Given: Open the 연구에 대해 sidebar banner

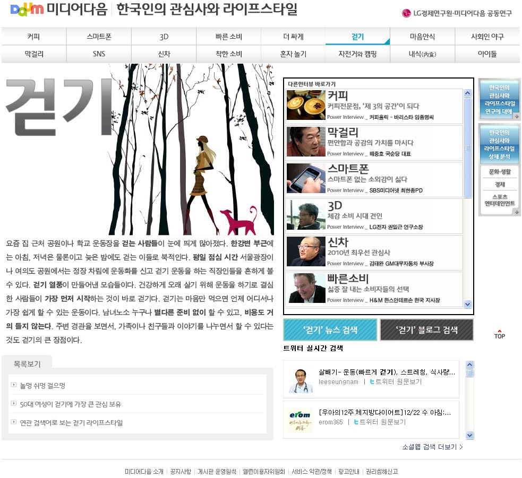Looking at the screenshot, I should click(x=499, y=99).
